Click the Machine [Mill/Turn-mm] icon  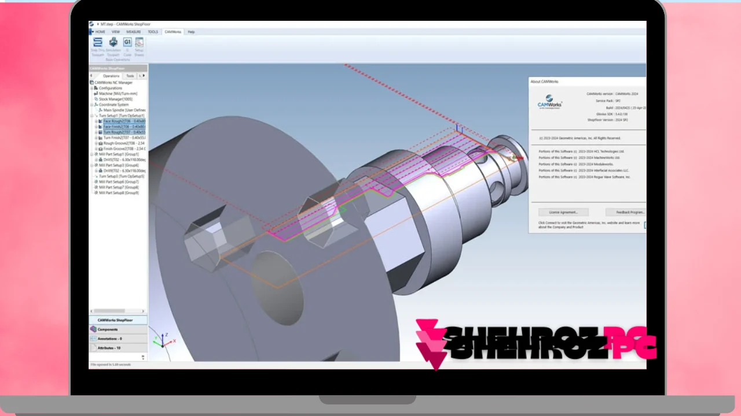[x=96, y=94]
